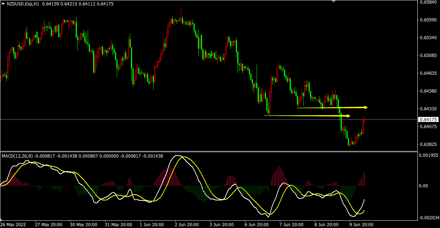Screen dimensions: 440x228
Task: Click the arrowhead of the upper yellow arrow
Action: (x=366, y=107)
